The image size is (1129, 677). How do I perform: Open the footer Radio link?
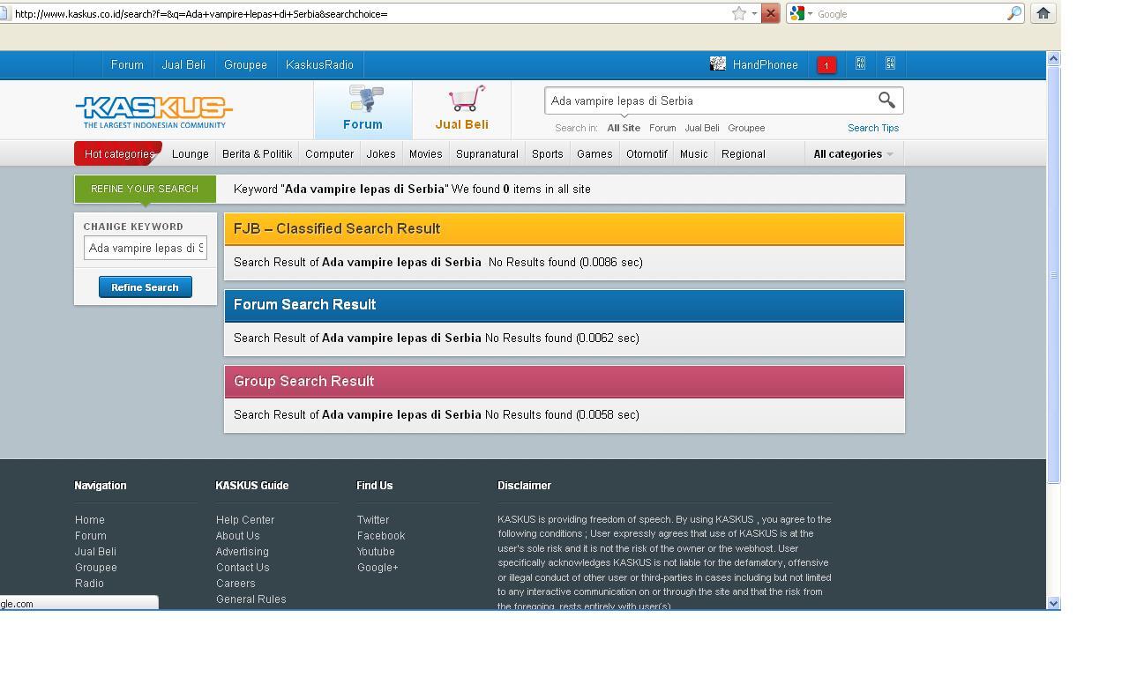[89, 584]
